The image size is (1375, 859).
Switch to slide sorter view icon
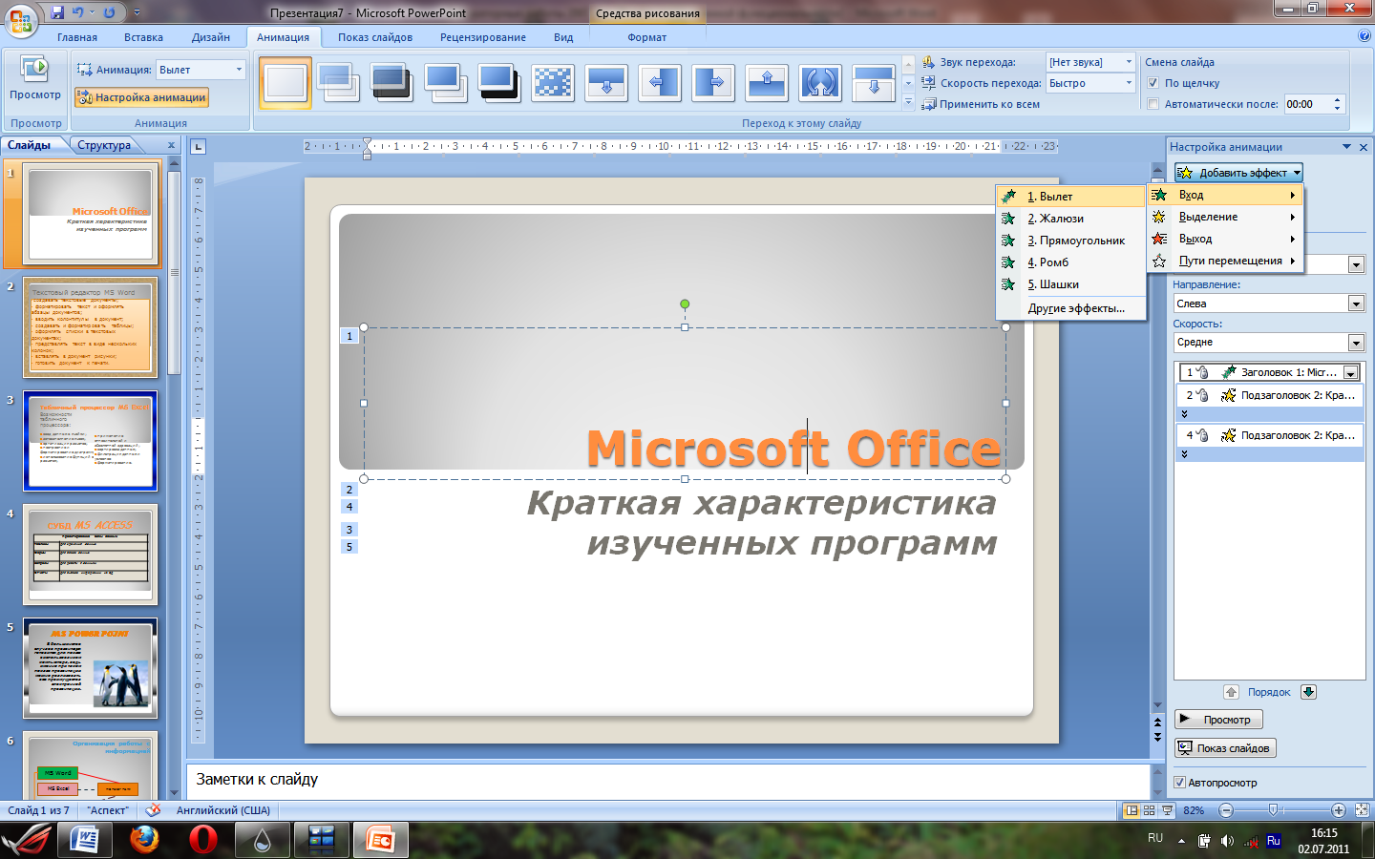pos(1150,810)
